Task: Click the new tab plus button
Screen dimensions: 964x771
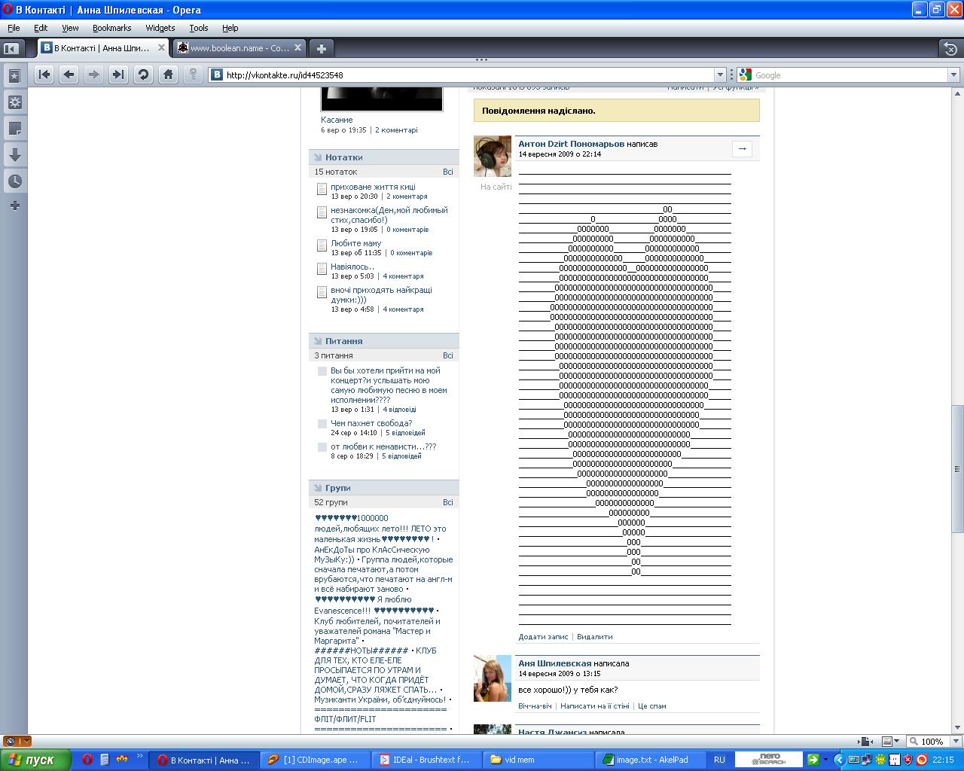Action: (322, 49)
